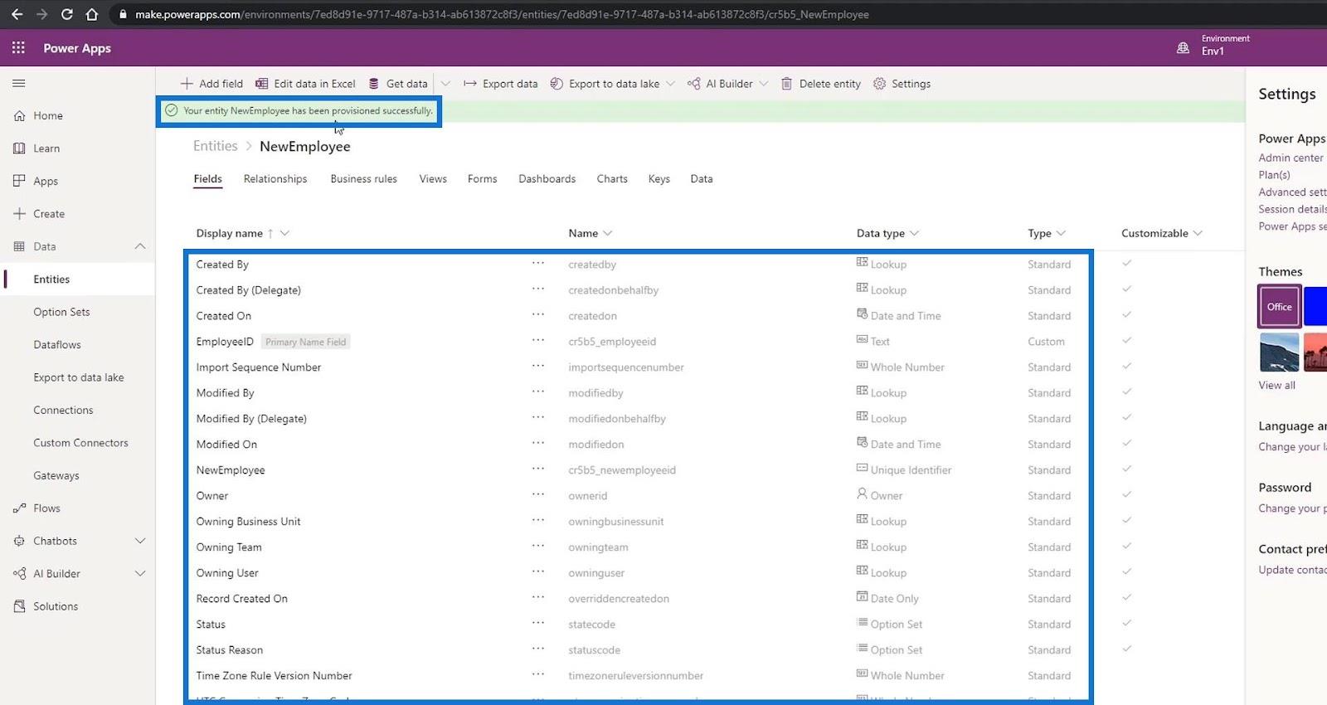Collapse the Data section in sidebar
The height and width of the screenshot is (705, 1327).
[x=140, y=246]
